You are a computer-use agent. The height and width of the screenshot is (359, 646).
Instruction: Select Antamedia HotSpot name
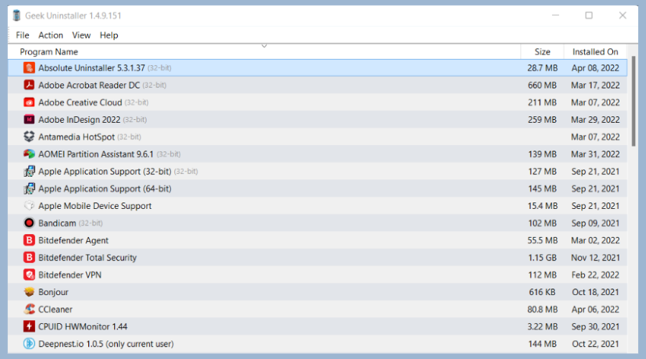[77, 137]
